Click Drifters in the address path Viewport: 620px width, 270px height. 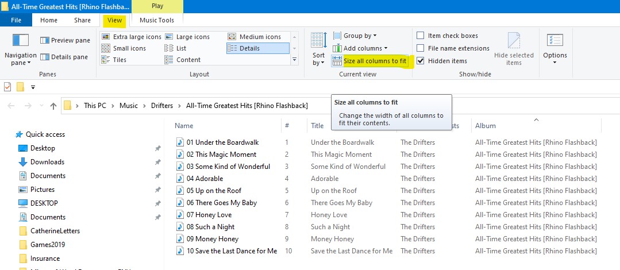(x=162, y=106)
